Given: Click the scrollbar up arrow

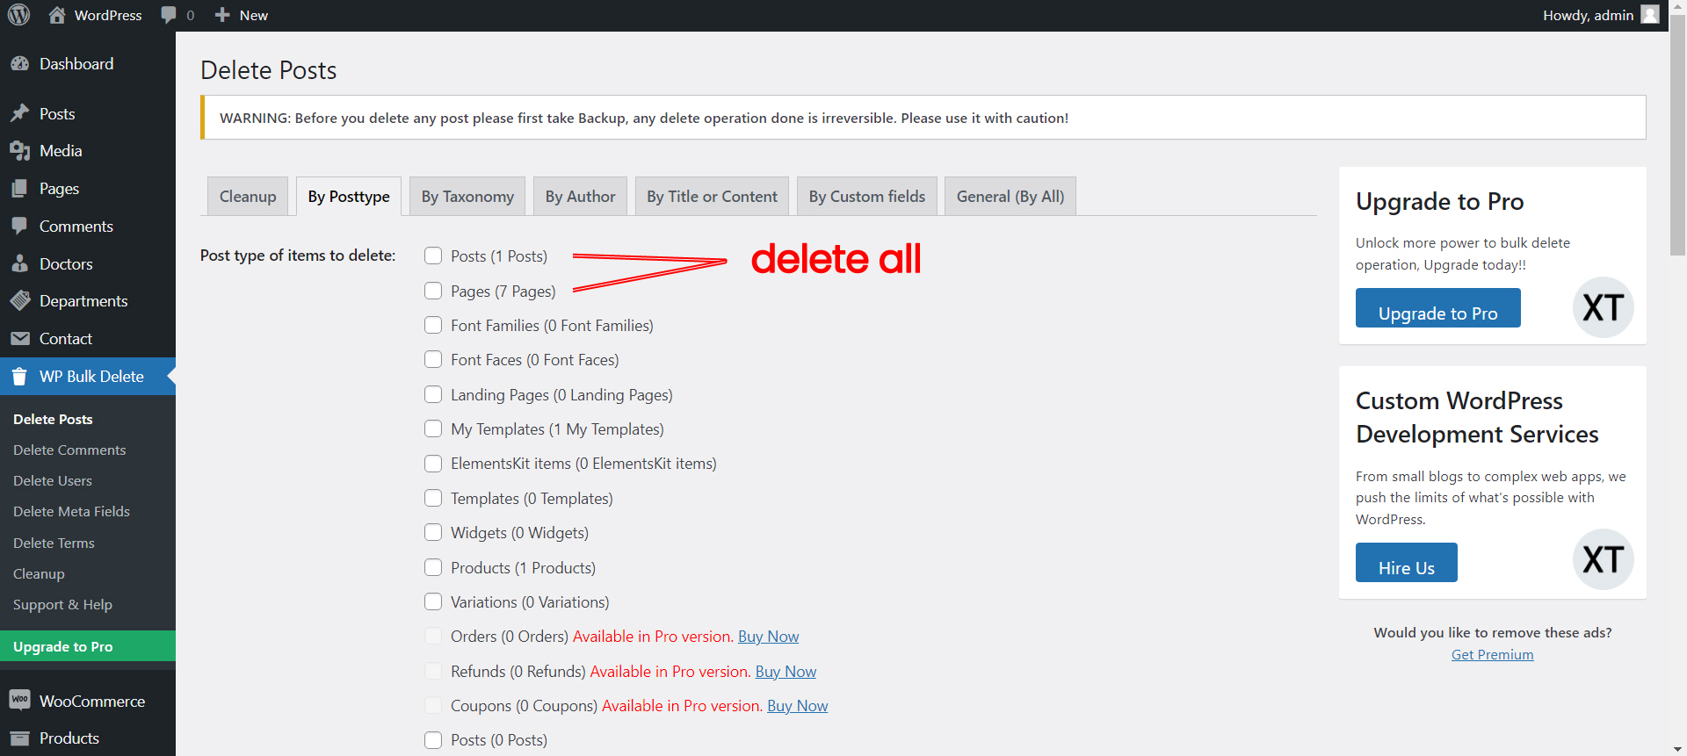Looking at the screenshot, I should 1677,7.
